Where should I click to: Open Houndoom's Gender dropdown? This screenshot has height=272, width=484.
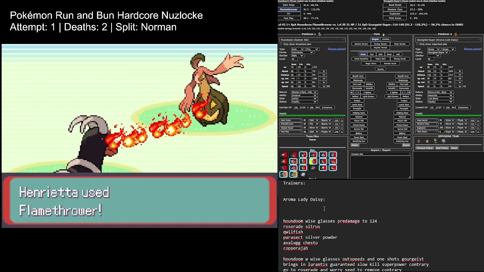(298, 56)
